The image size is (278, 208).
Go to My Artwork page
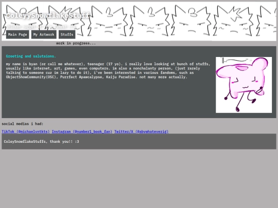pos(44,34)
